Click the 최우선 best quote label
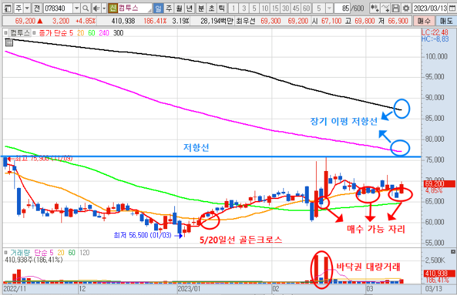Screen dimensions: 457x295 tap(246, 21)
